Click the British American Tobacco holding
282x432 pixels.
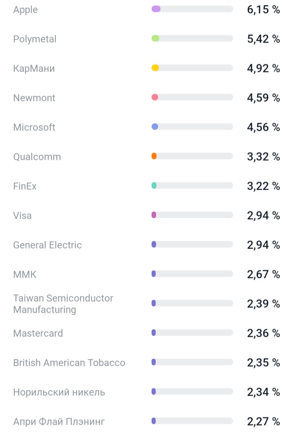coord(69,362)
